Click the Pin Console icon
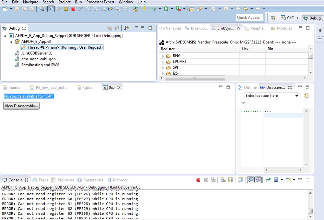 pos(268,180)
